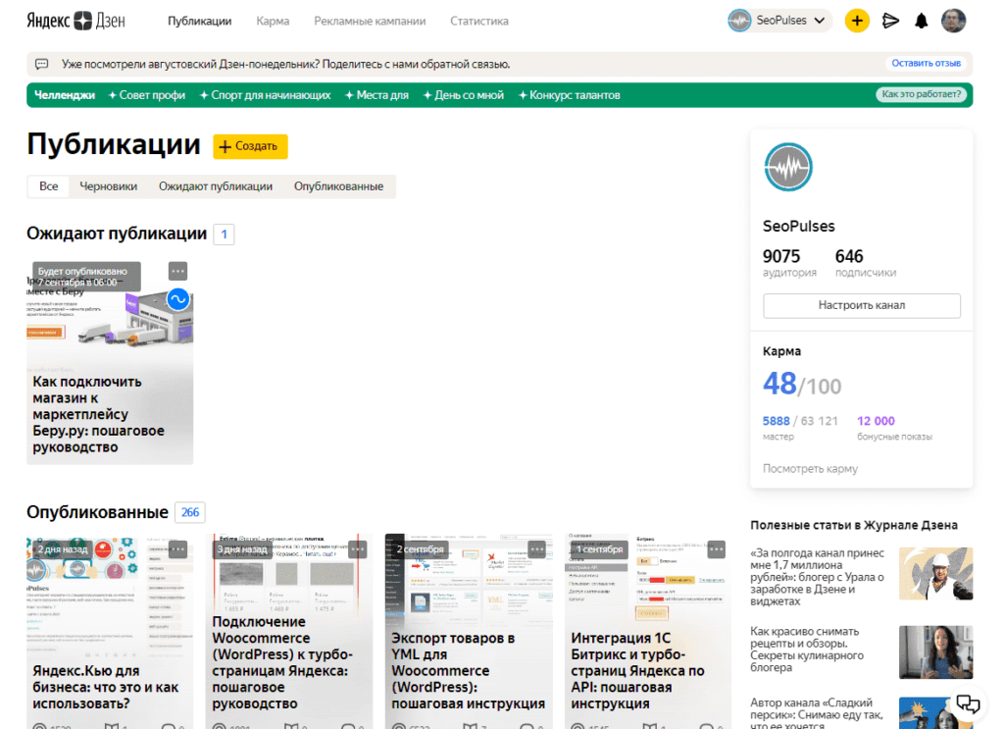Open the Спорт для начинающих challenge
1004x729 pixels.
pos(265,95)
